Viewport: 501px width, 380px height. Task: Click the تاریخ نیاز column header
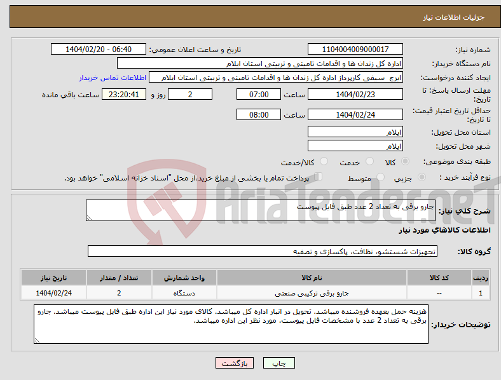[x=53, y=278]
